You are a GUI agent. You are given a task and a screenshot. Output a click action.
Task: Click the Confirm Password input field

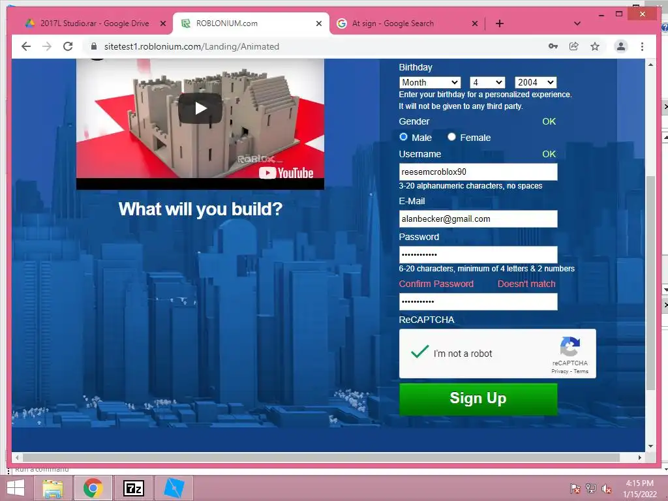point(478,301)
